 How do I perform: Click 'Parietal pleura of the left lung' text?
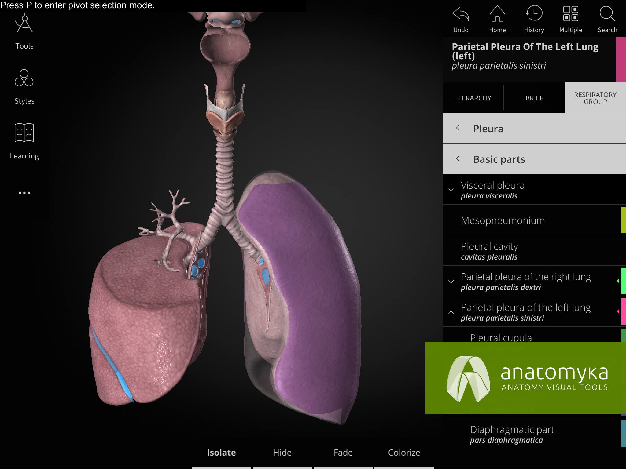click(x=526, y=307)
